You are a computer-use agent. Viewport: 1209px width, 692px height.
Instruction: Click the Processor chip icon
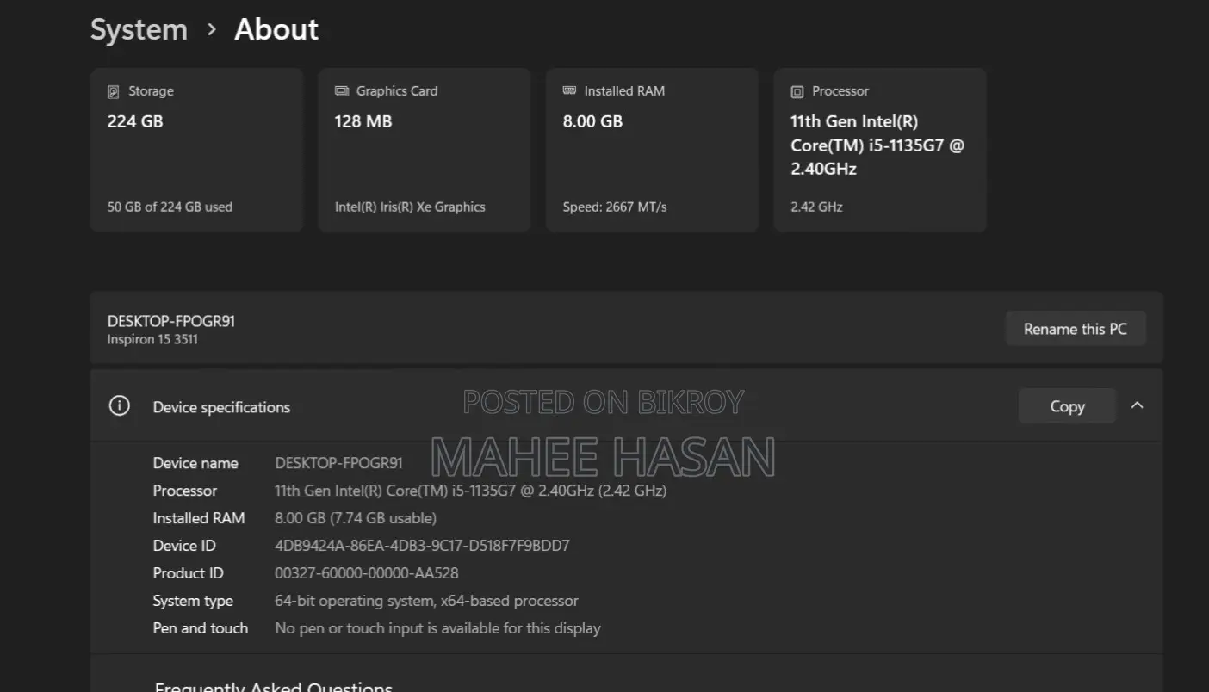797,91
